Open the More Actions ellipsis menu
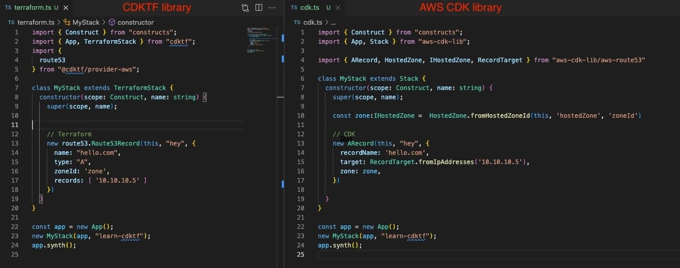This screenshot has width=680, height=268. (273, 8)
